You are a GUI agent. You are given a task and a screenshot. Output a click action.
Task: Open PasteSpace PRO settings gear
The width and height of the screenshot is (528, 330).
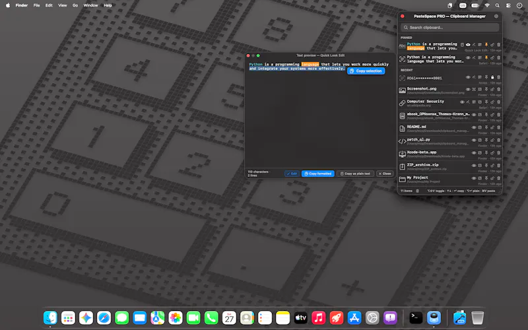click(496, 16)
